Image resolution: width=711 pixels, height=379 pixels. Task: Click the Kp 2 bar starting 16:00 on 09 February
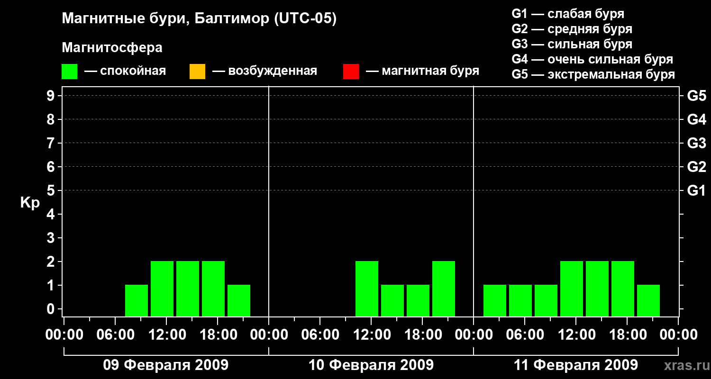(213, 289)
